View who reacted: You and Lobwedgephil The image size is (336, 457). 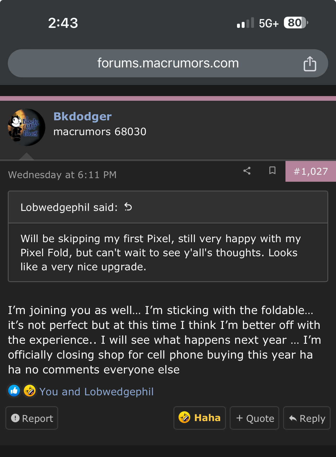96,392
